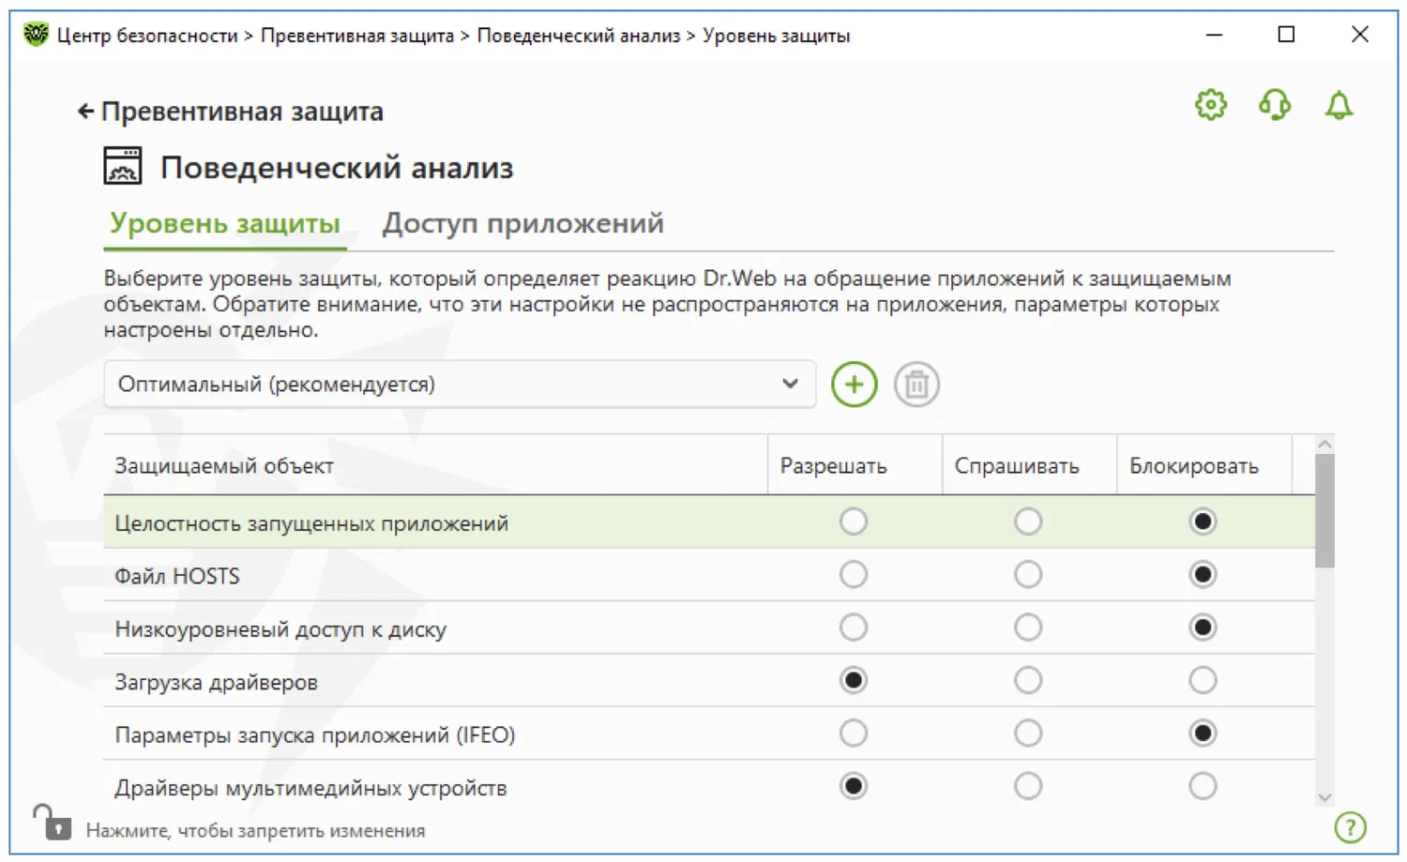Click the back arrow beside Превентивная защита
The width and height of the screenshot is (1407, 862).
[85, 112]
